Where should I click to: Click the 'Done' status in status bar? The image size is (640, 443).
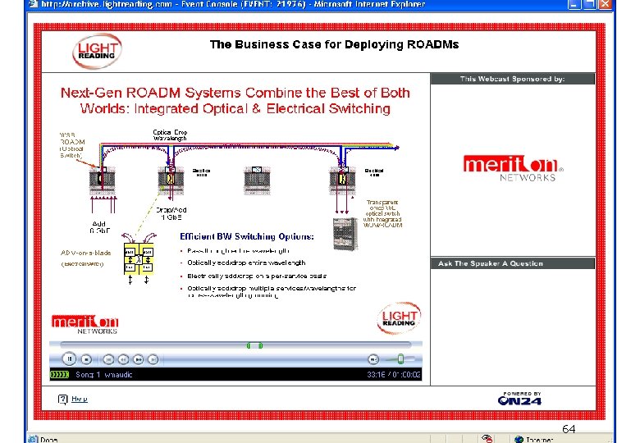[49, 440]
